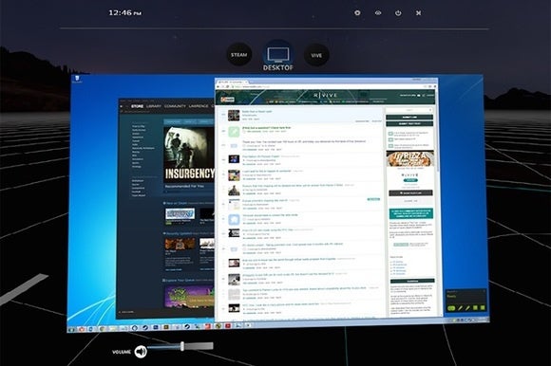Viewport: 551px width, 366px height.
Task: Click the teal announcement banner in sidebar
Action: pos(410,213)
